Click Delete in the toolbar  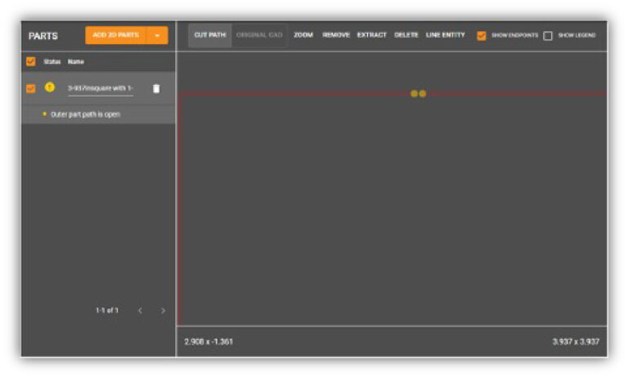(x=406, y=35)
